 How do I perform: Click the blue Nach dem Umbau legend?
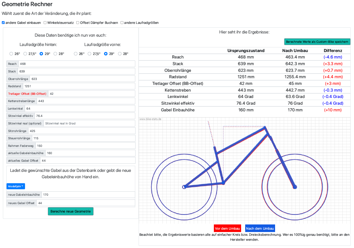260,229
